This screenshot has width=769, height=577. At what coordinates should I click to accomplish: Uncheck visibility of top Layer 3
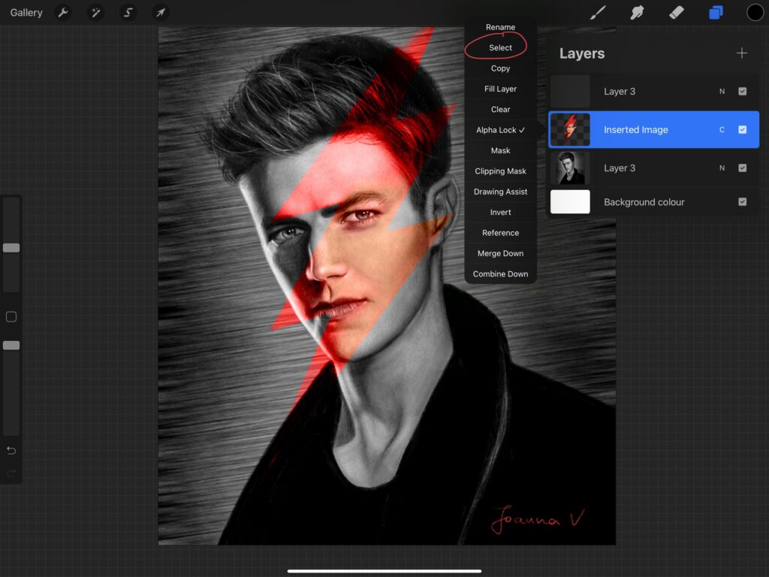point(742,92)
